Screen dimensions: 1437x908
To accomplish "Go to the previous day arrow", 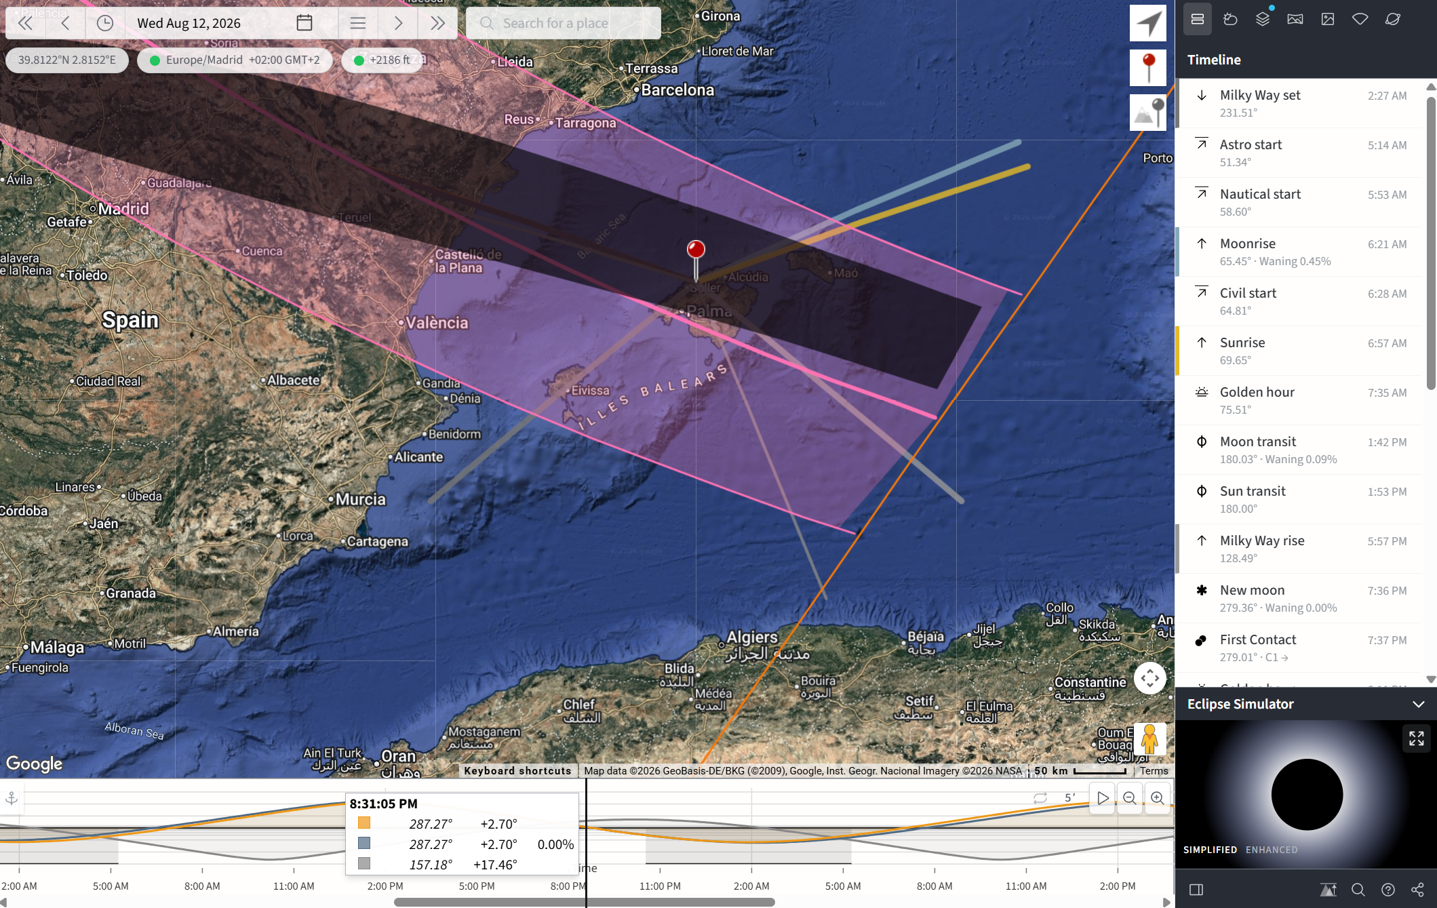I will click(65, 23).
